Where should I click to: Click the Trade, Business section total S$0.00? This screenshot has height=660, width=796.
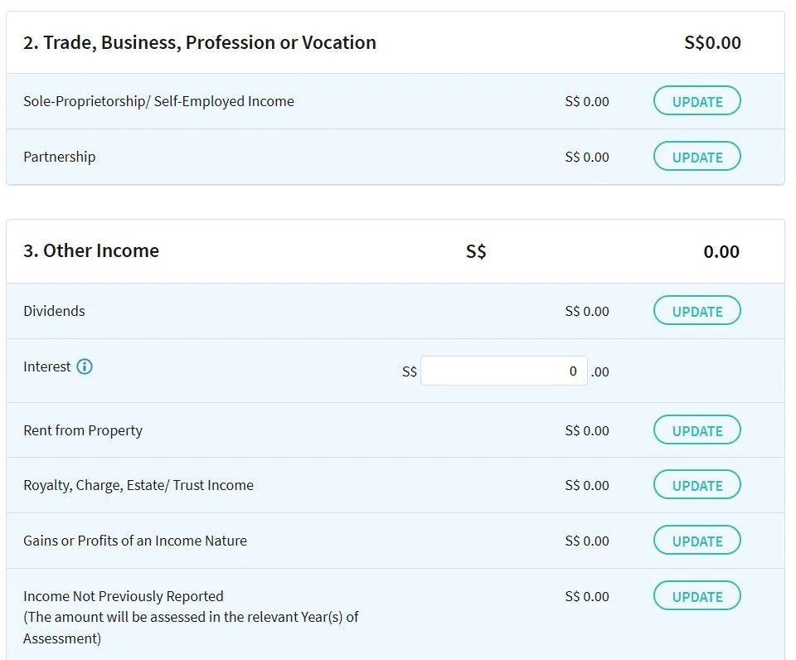click(712, 42)
